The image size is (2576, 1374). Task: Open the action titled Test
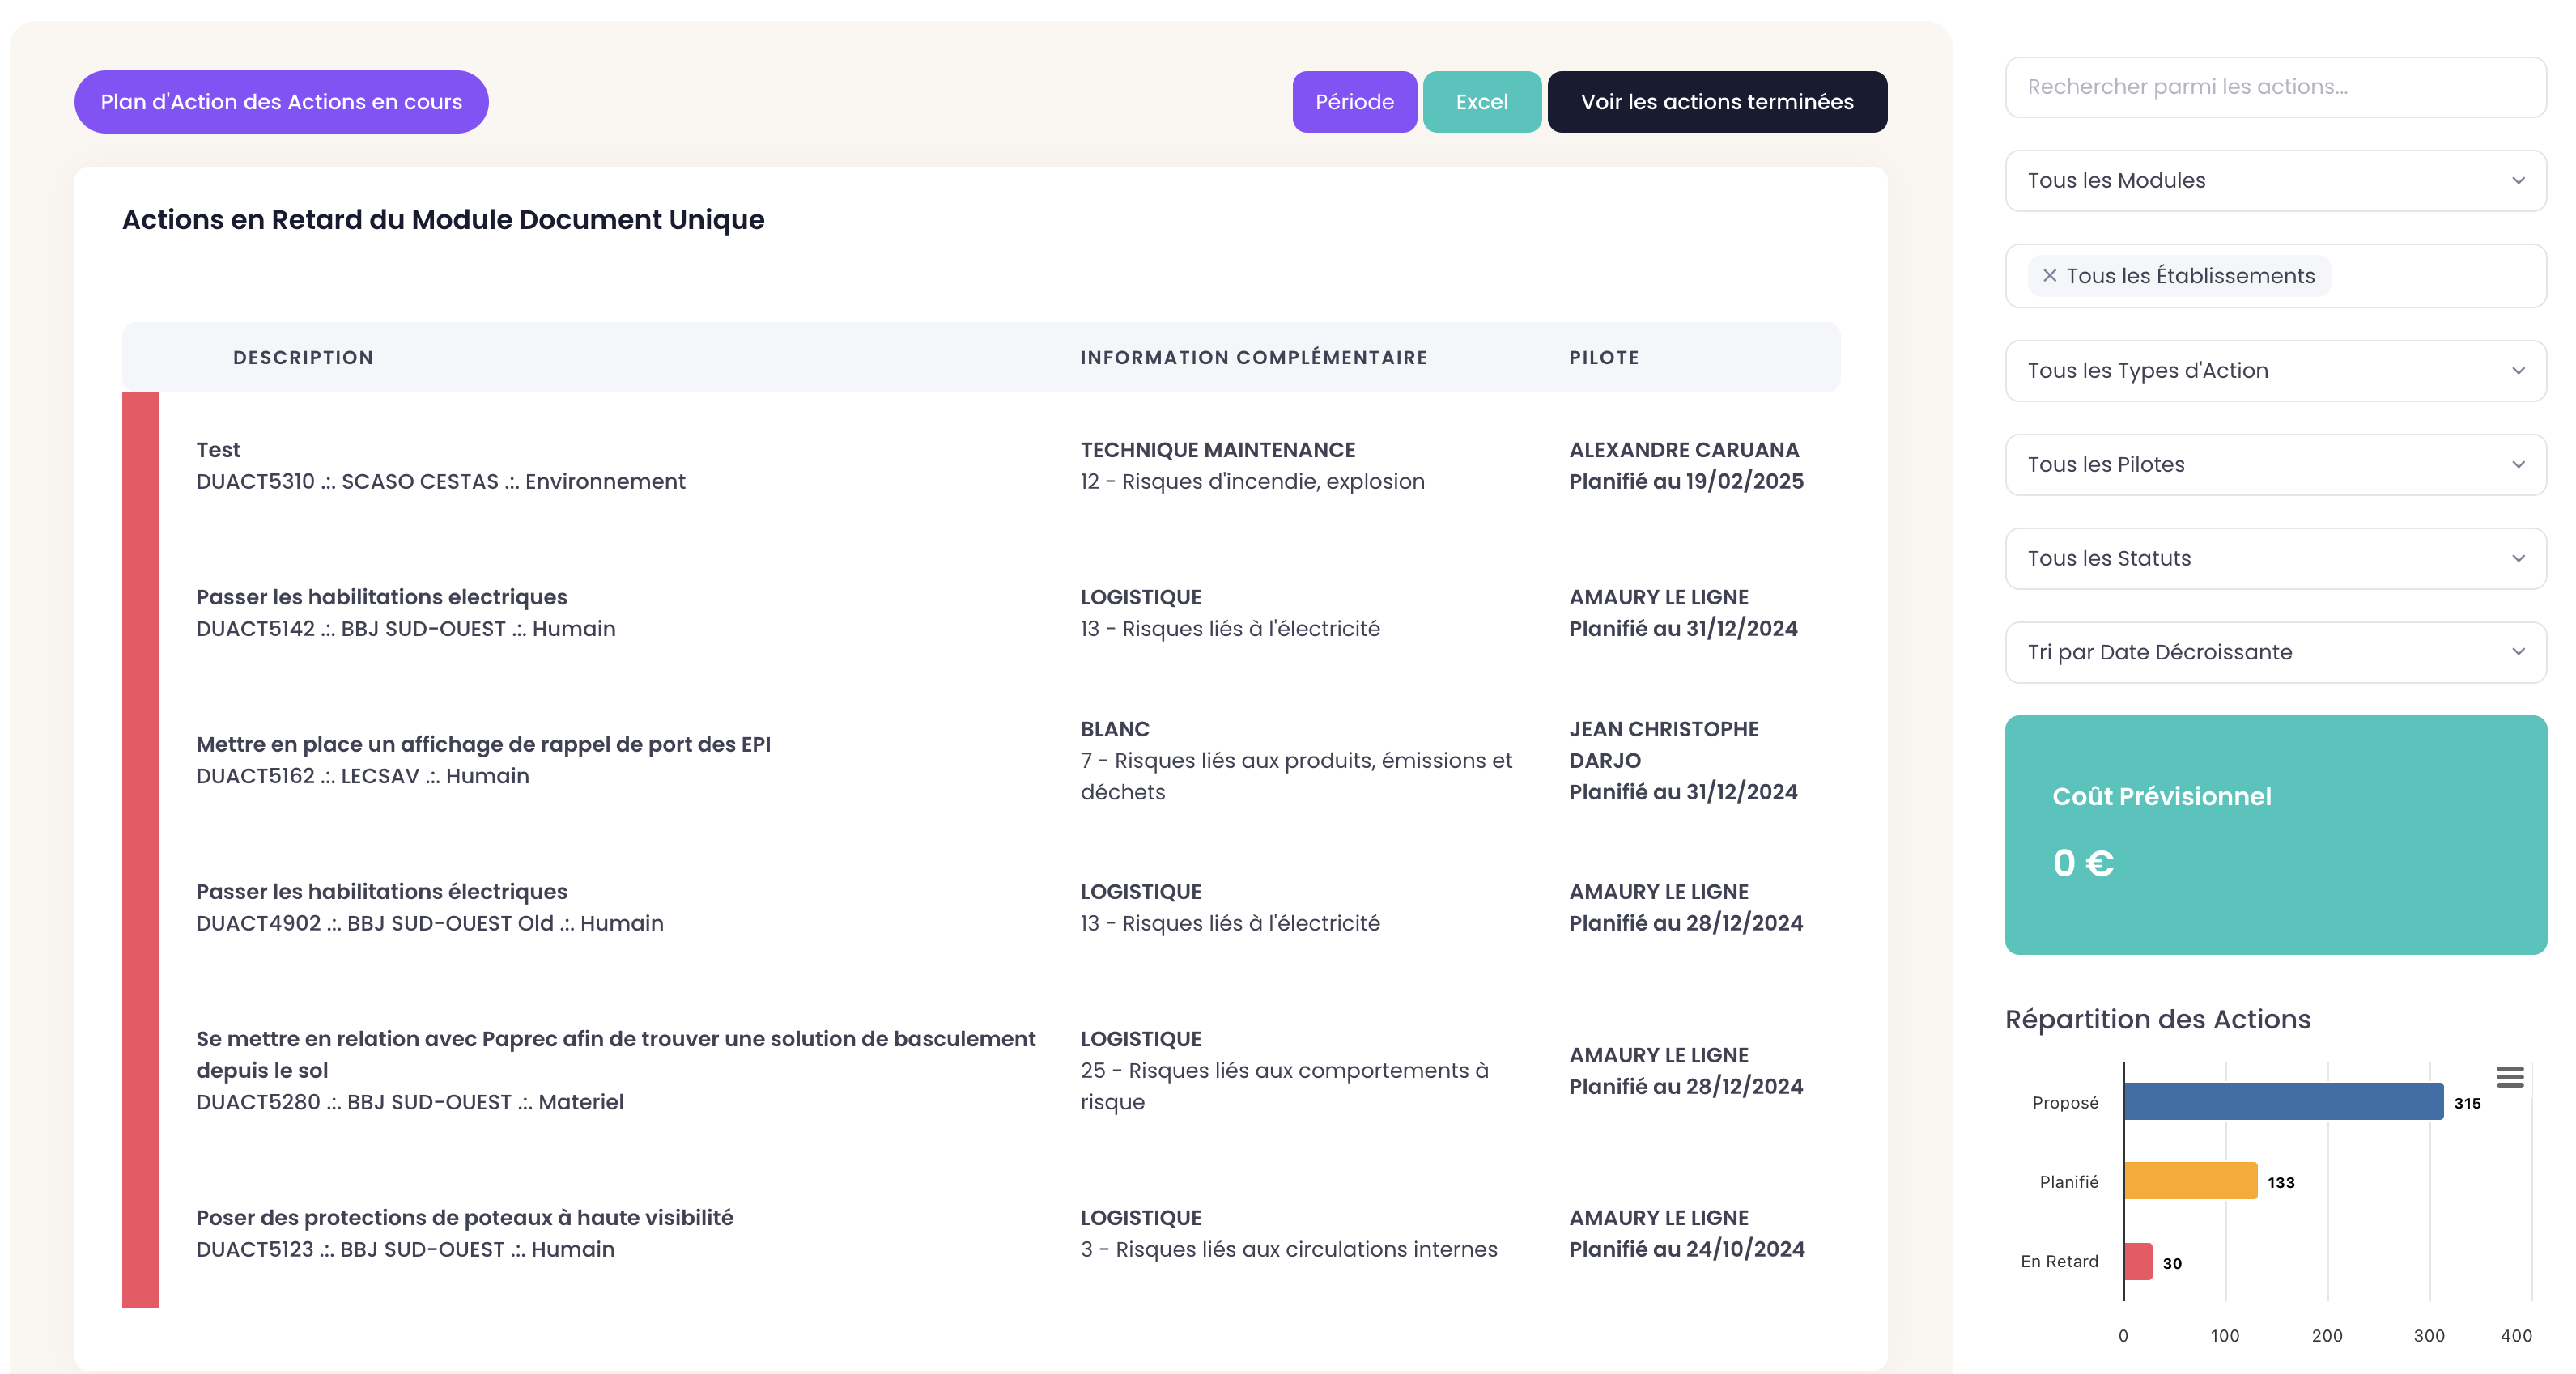[x=218, y=450]
